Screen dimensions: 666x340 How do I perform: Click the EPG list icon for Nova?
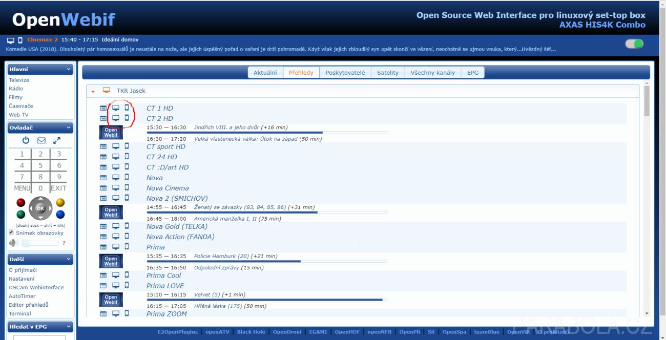[x=103, y=178]
